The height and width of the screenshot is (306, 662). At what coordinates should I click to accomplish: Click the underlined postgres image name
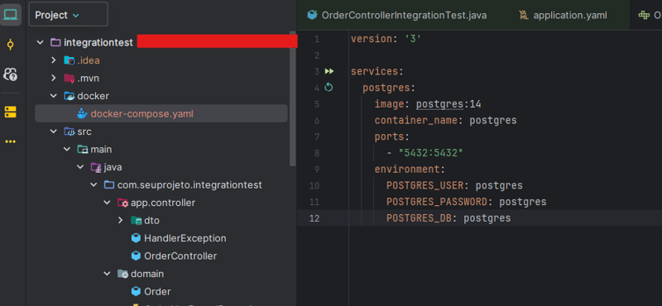pyautogui.click(x=439, y=104)
